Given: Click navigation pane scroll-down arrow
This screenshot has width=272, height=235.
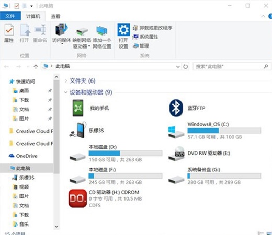Looking at the screenshot, I should click(x=56, y=227).
